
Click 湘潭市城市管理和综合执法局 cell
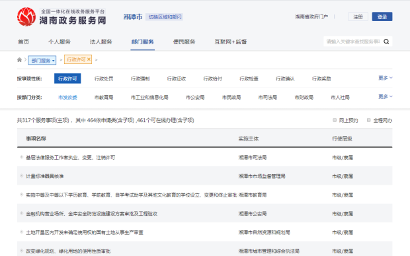click(268, 251)
